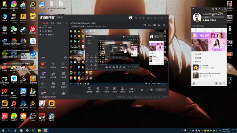The image size is (237, 133).
Task: Mute the 麦克风 microphone
Action: point(122,90)
